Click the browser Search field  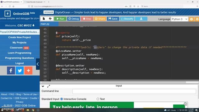point(162,6)
